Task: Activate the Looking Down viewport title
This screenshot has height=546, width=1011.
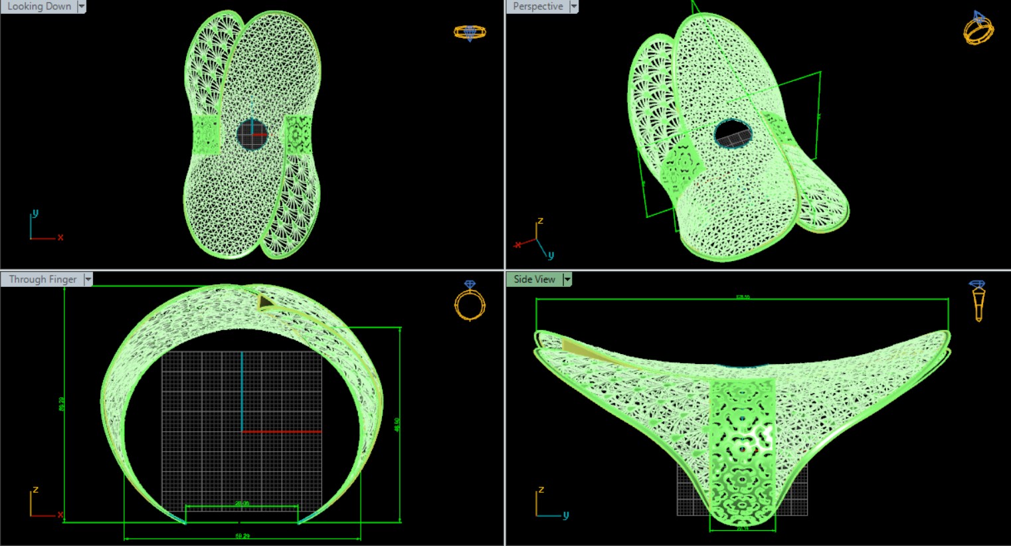Action: point(39,7)
